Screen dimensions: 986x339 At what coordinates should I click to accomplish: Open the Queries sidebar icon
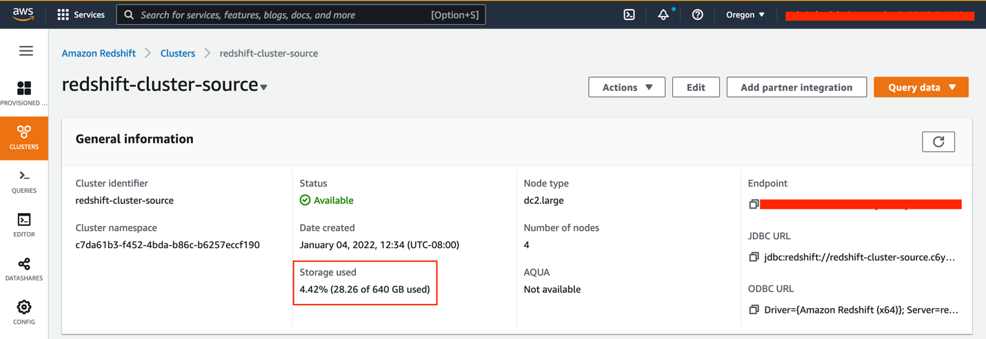point(24,181)
